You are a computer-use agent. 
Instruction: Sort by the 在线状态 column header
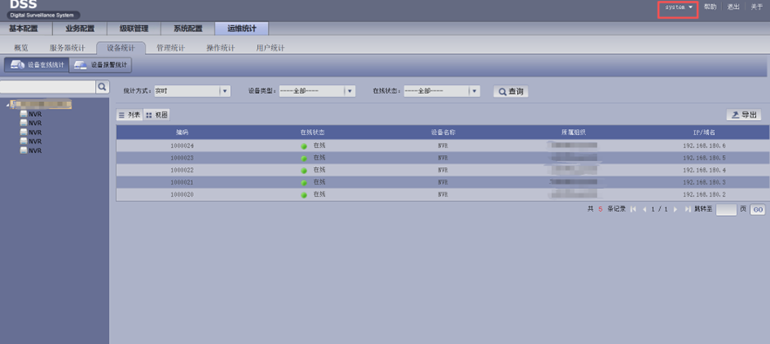pos(312,132)
